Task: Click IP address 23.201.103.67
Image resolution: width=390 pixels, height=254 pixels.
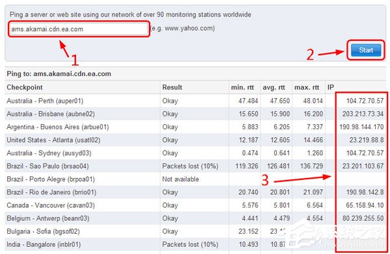Action: pyautogui.click(x=363, y=166)
